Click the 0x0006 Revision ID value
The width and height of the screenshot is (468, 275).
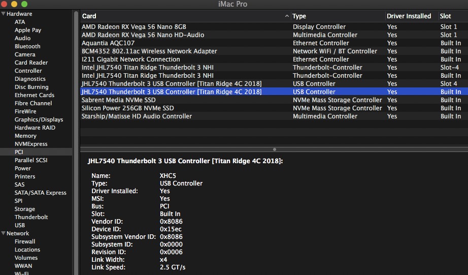171,252
